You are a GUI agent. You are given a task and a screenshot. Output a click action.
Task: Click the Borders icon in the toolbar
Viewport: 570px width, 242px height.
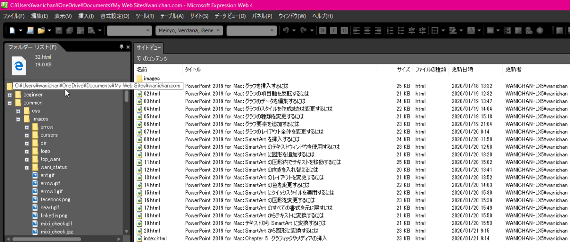(435, 30)
